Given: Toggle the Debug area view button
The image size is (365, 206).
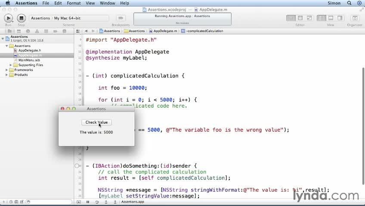Looking at the screenshot, I should coord(331,18).
